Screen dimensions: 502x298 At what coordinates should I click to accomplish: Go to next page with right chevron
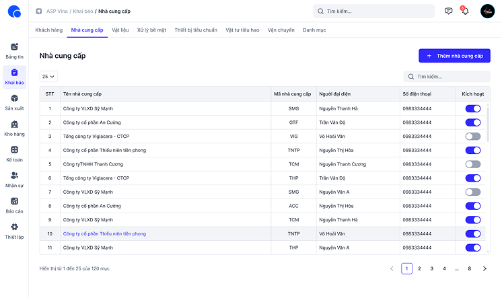point(483,268)
